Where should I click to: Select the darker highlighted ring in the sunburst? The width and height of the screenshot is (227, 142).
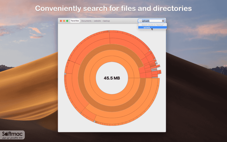click(112, 109)
